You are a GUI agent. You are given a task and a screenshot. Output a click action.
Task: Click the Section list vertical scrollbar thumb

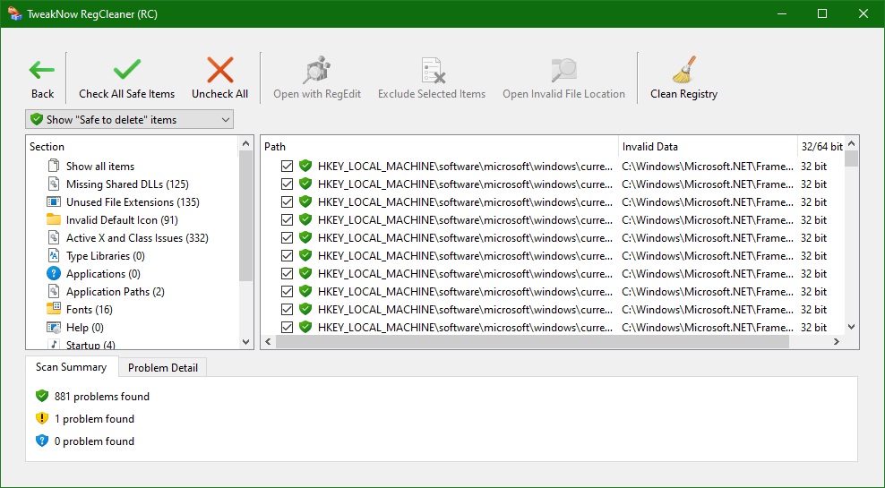(x=245, y=216)
